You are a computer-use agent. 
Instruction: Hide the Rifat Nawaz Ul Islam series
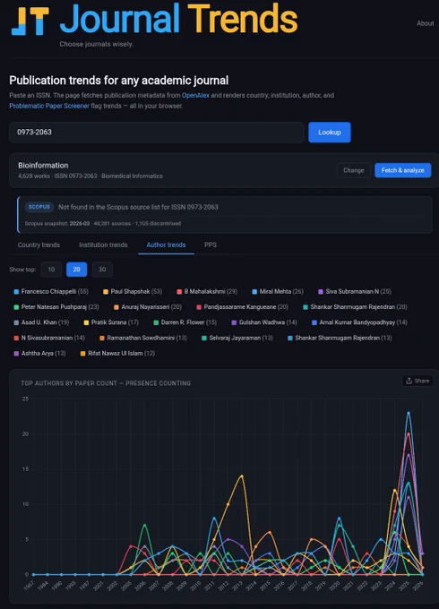click(x=117, y=354)
